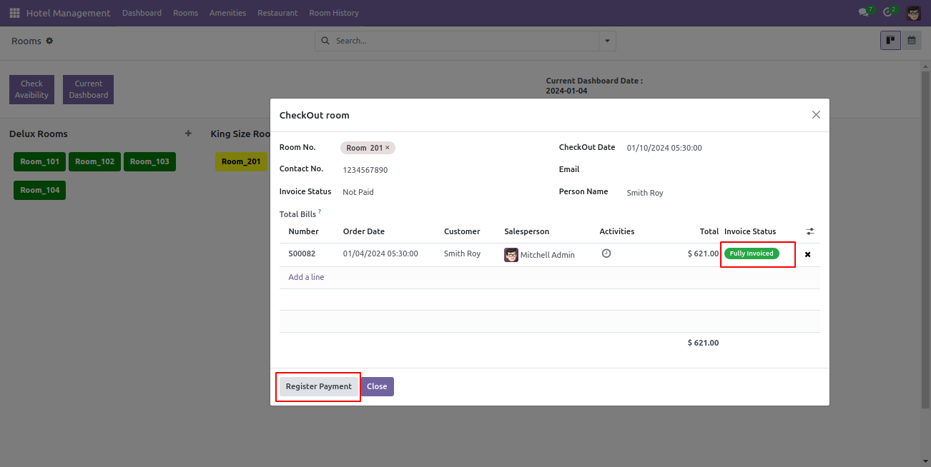Image resolution: width=931 pixels, height=467 pixels.
Task: Click in the Search input field
Action: click(465, 41)
